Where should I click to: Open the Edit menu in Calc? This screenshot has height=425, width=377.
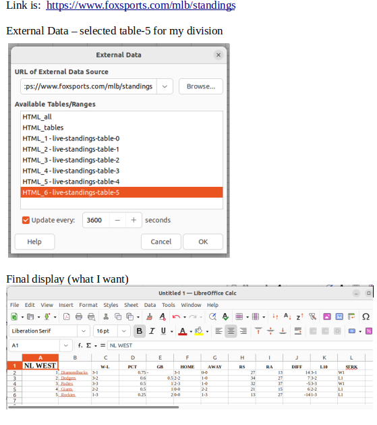30,305
